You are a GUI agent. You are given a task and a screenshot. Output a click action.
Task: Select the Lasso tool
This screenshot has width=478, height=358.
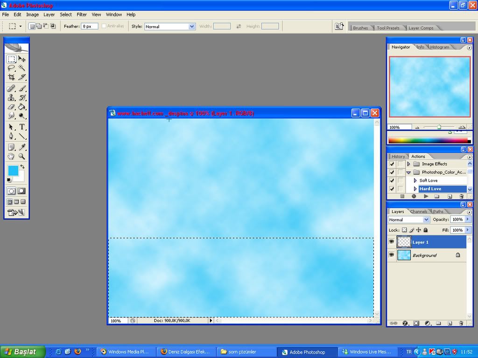[x=11, y=68]
